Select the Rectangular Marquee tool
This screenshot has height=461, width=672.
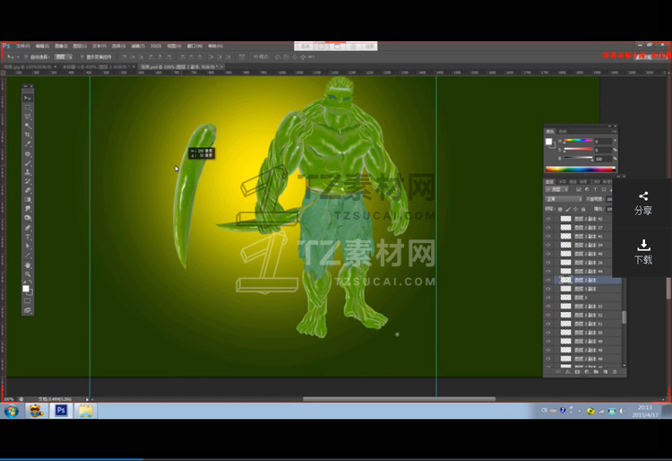click(x=28, y=107)
